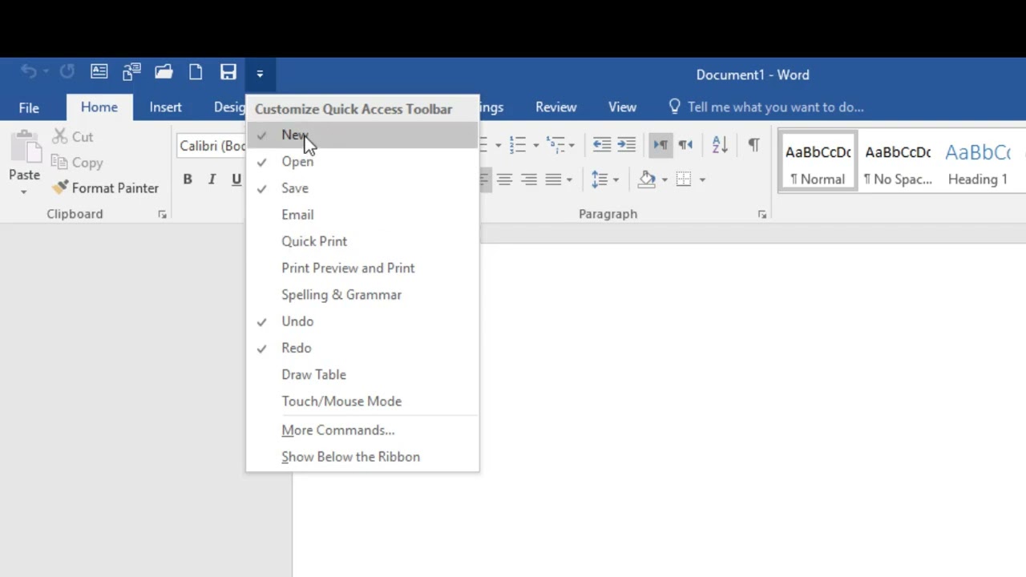Select Touch/Mouse Mode menu entry

point(362,401)
